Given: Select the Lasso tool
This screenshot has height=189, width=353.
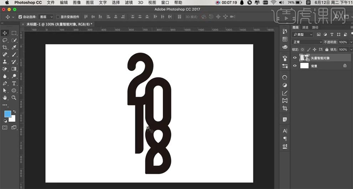Looking at the screenshot, I should click(x=5, y=40).
